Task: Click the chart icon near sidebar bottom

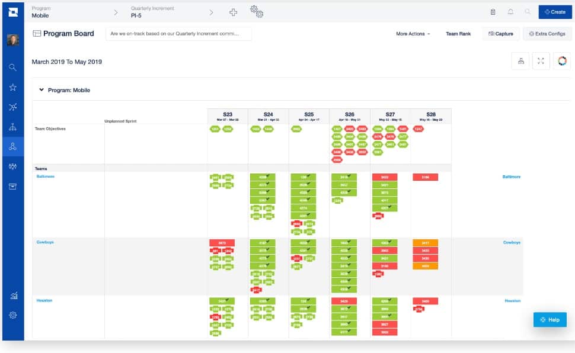Action: pos(12,296)
